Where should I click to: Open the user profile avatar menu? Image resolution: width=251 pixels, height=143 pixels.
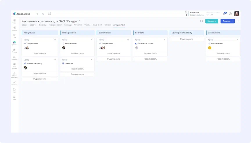click(x=237, y=14)
